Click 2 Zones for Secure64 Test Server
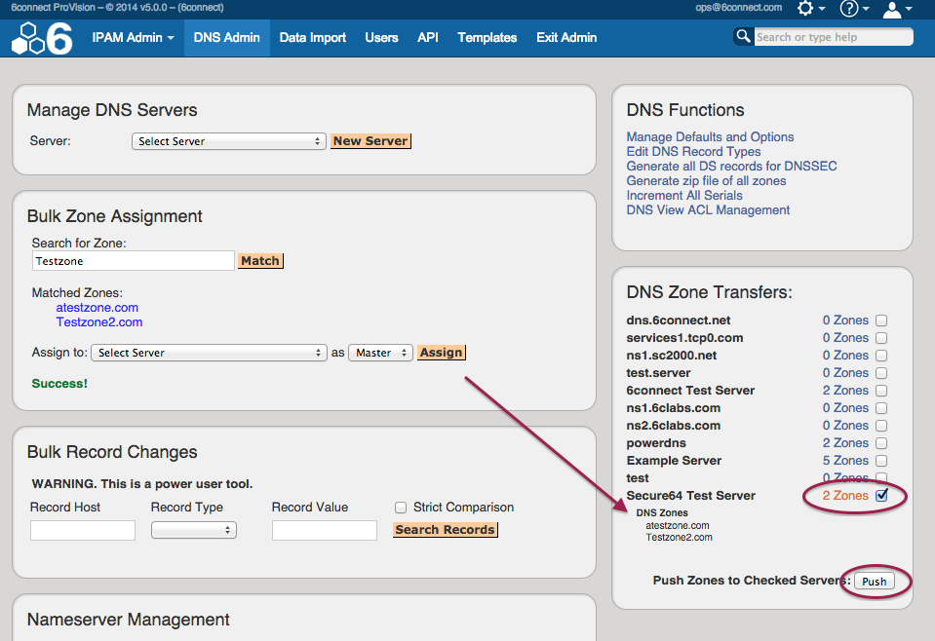 pos(845,496)
